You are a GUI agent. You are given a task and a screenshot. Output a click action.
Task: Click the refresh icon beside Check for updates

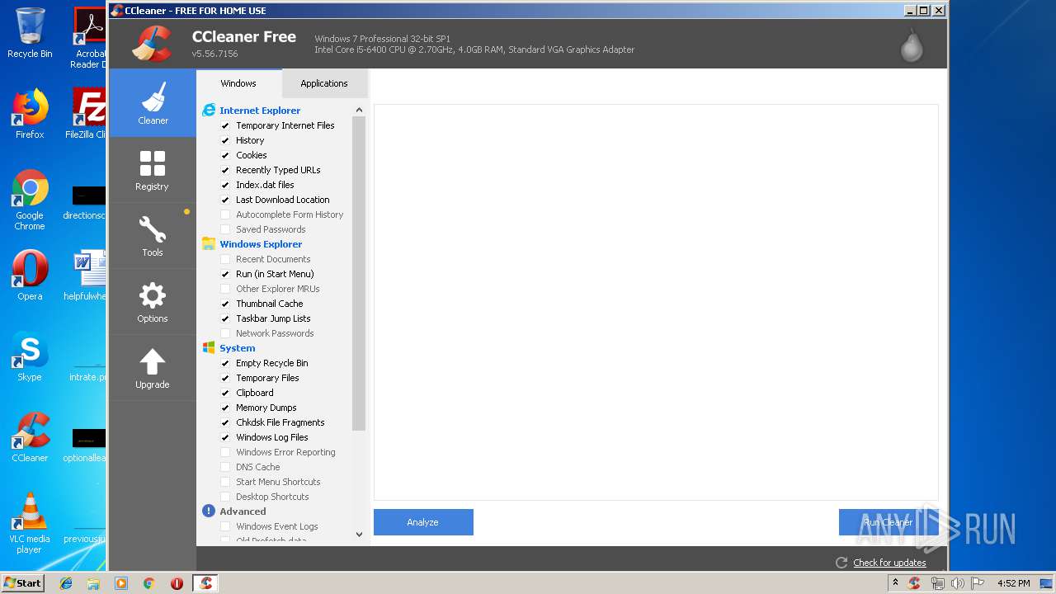click(841, 563)
